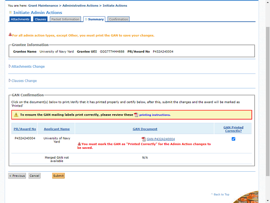The height and width of the screenshot is (203, 270).
Task: Go to Grant Maintenance breadcrumb
Action: [x=43, y=5]
